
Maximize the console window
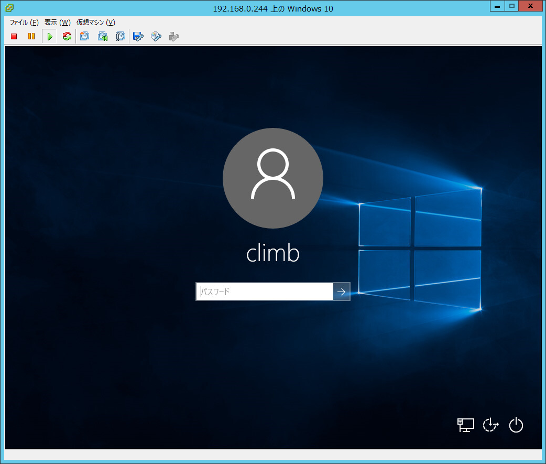tap(512, 6)
